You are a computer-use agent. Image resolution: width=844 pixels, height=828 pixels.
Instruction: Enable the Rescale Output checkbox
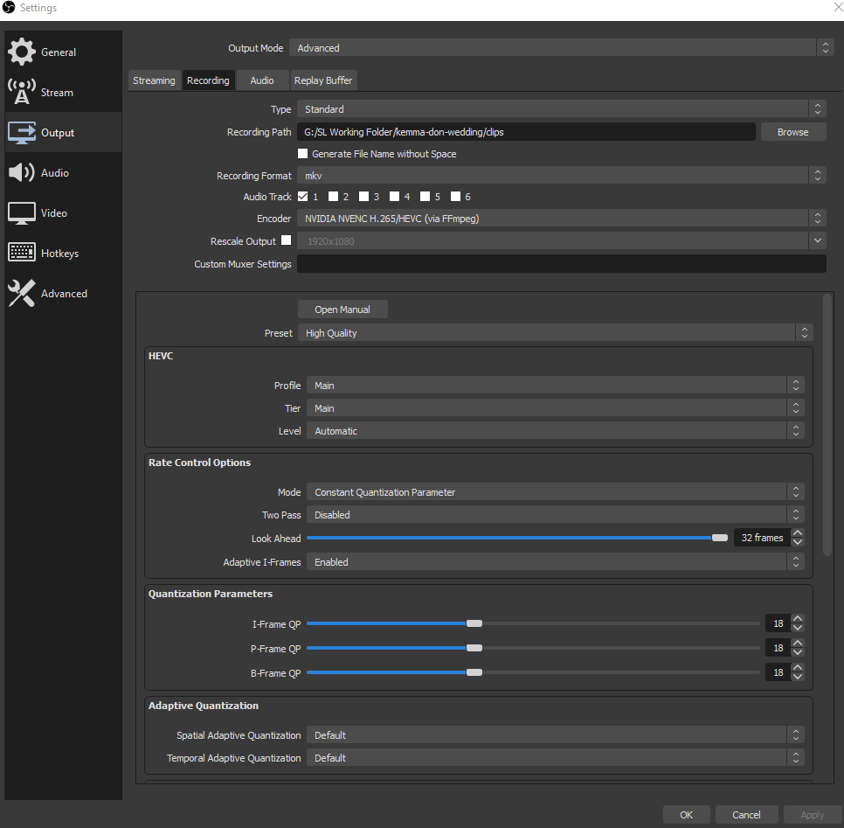(287, 240)
